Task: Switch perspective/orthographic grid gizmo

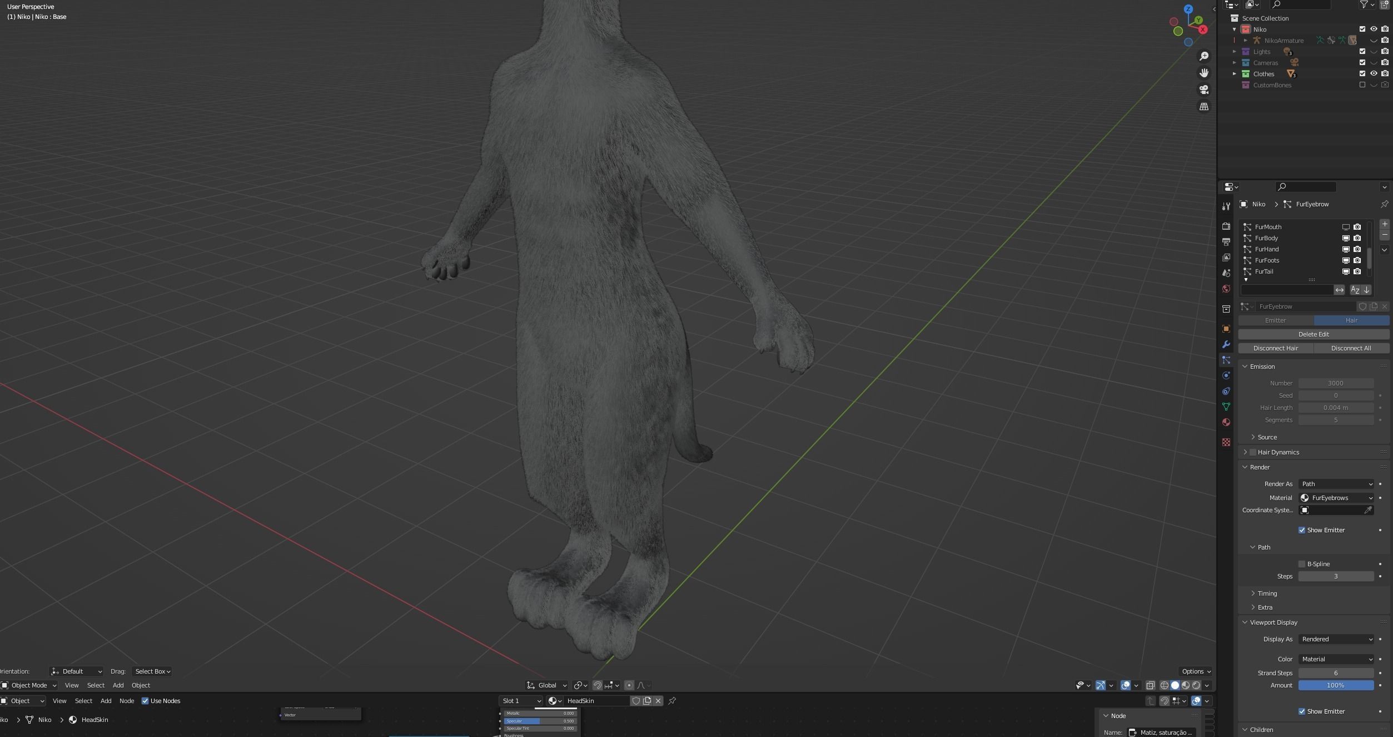Action: [1204, 106]
